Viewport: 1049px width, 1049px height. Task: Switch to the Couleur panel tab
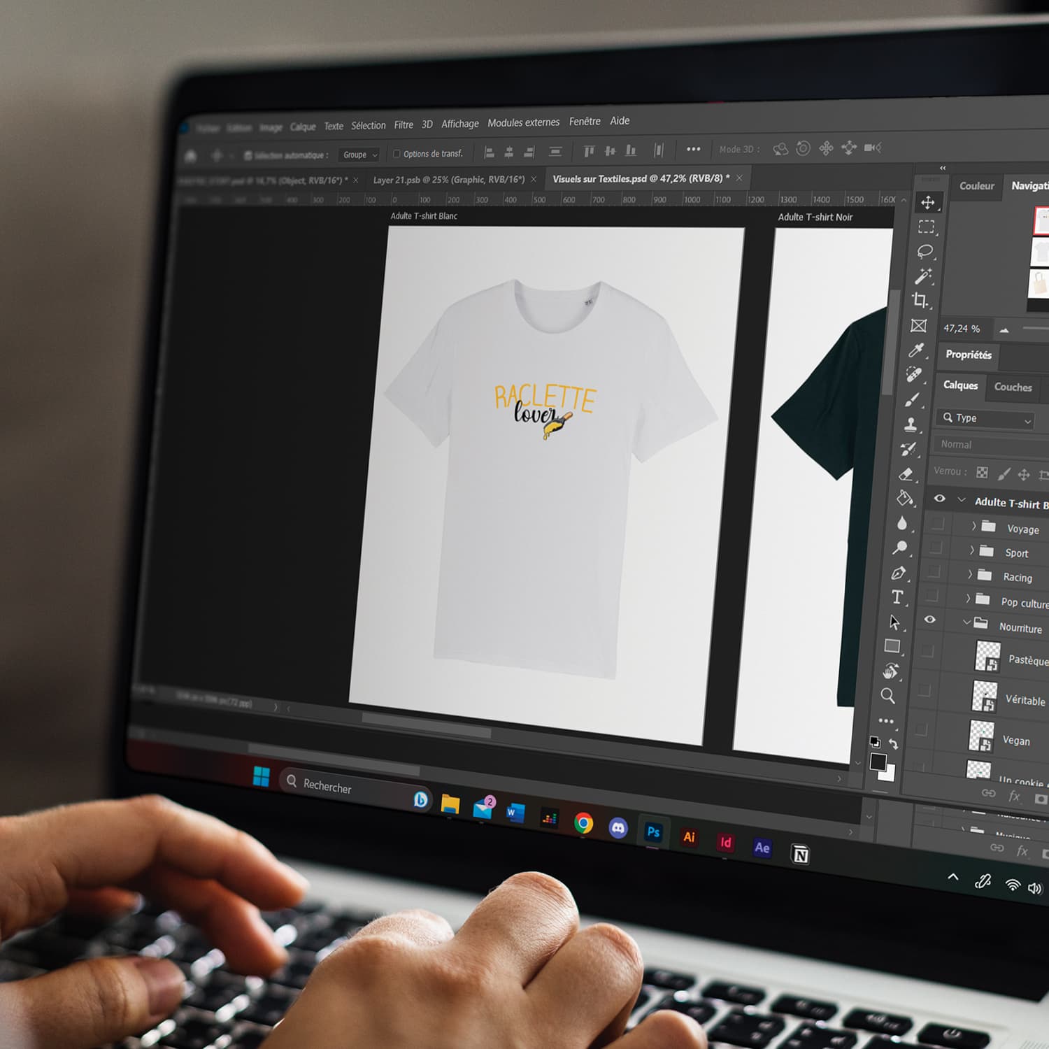[x=977, y=186]
